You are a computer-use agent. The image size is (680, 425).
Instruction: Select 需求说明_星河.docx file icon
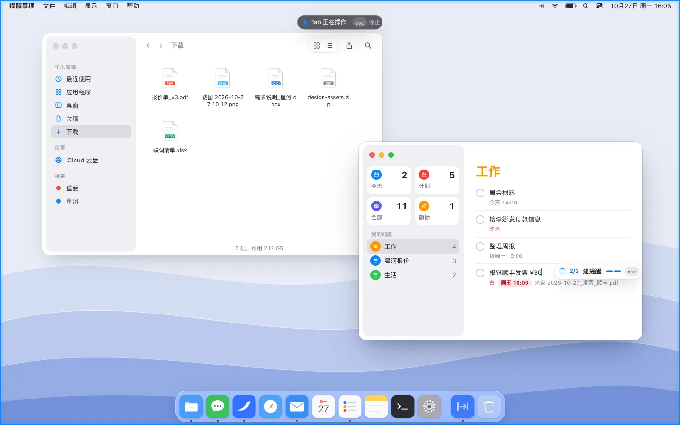pyautogui.click(x=276, y=78)
